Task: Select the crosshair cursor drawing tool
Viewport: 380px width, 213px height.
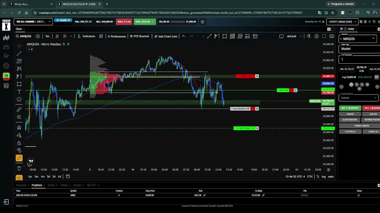Action: pyautogui.click(x=19, y=46)
